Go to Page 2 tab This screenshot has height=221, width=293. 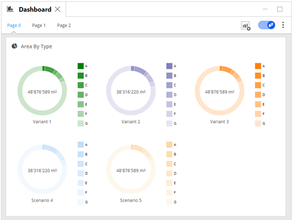point(64,25)
